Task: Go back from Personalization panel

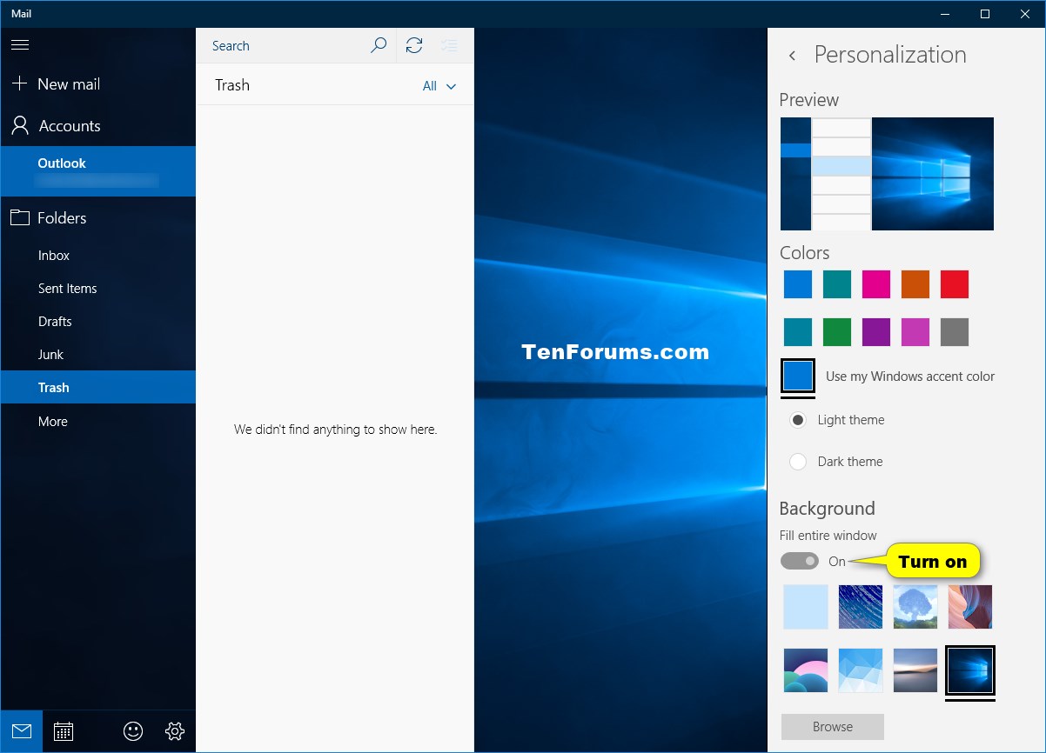Action: (792, 55)
